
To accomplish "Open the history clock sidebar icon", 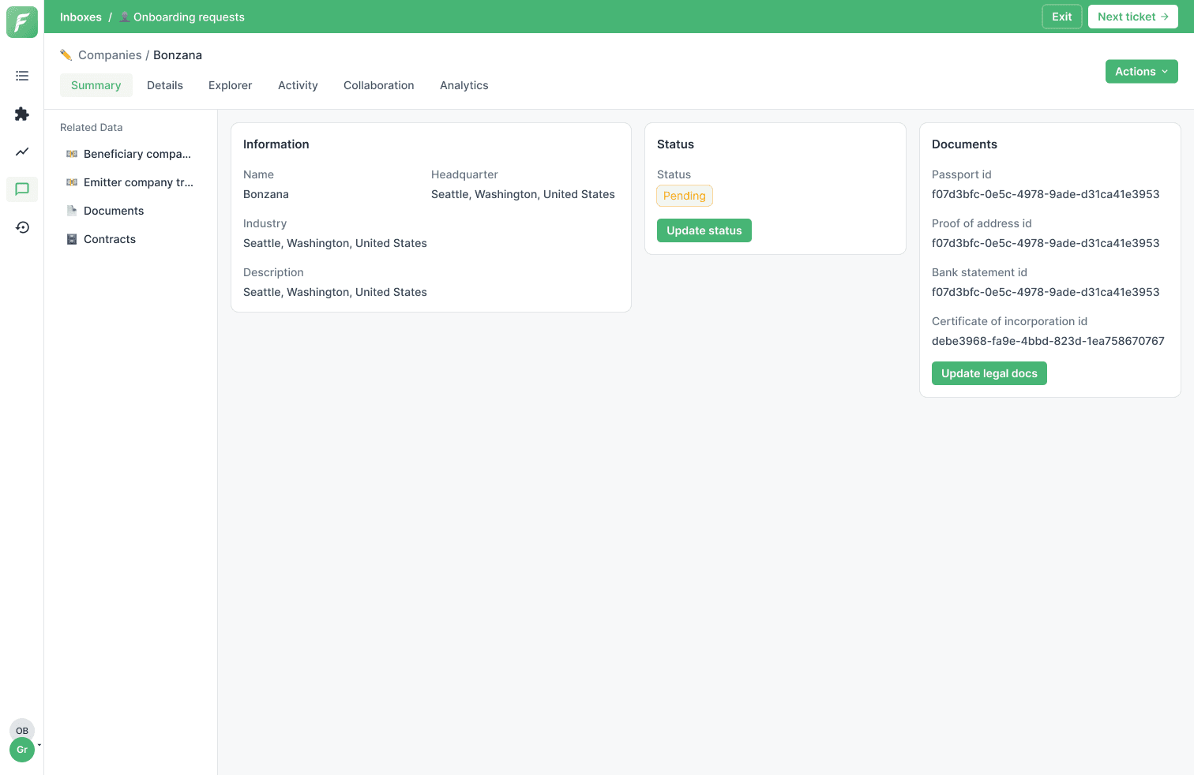I will pyautogui.click(x=22, y=227).
